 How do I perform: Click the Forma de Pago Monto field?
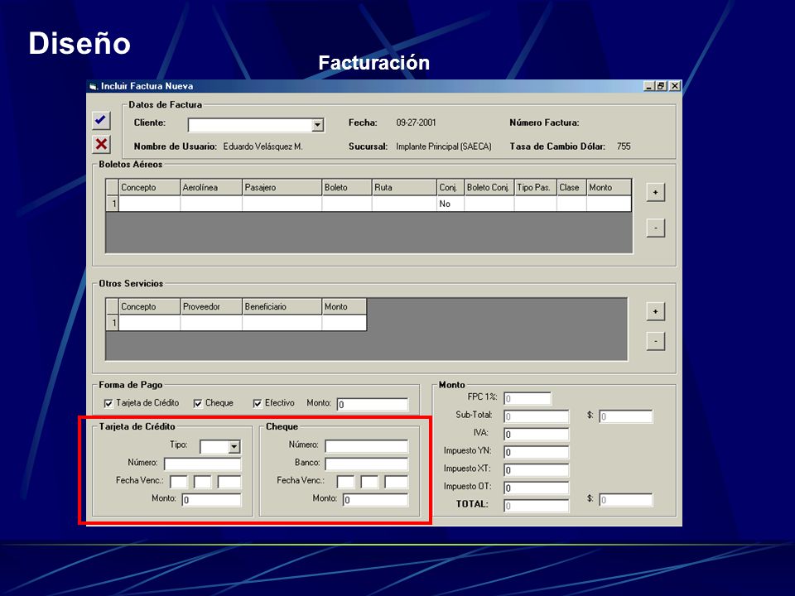tap(373, 405)
